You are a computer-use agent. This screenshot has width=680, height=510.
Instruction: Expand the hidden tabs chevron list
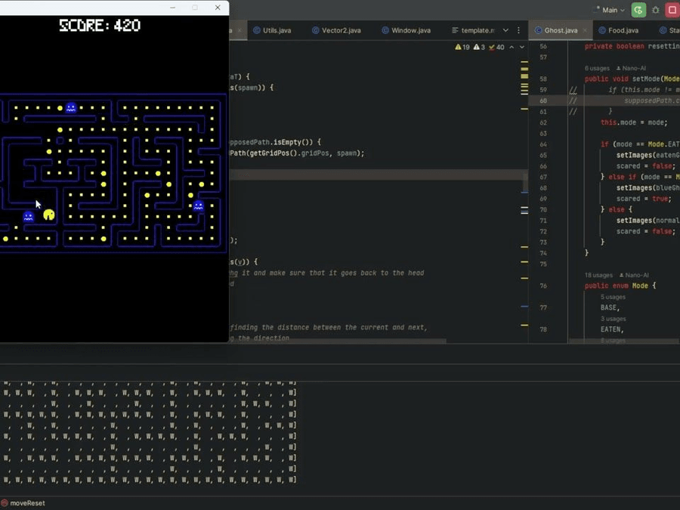tap(505, 30)
